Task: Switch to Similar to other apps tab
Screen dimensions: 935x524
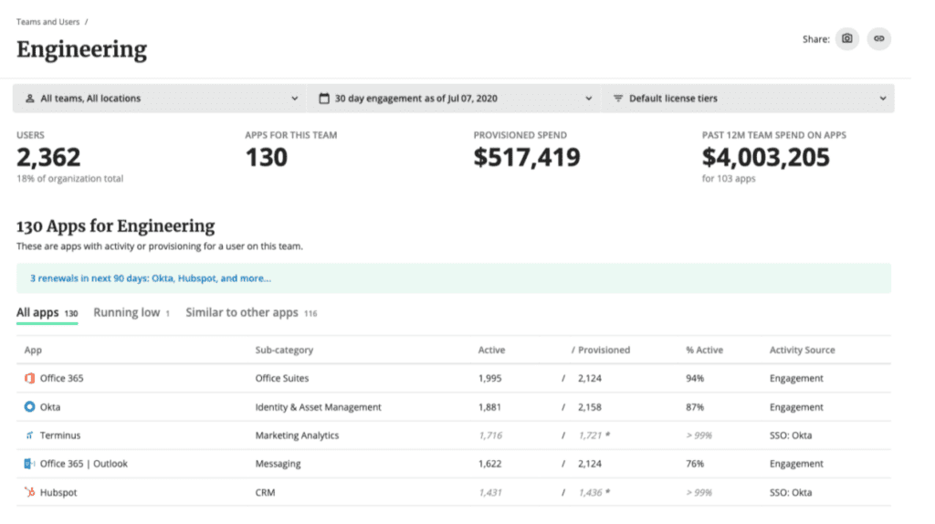Action: click(251, 313)
